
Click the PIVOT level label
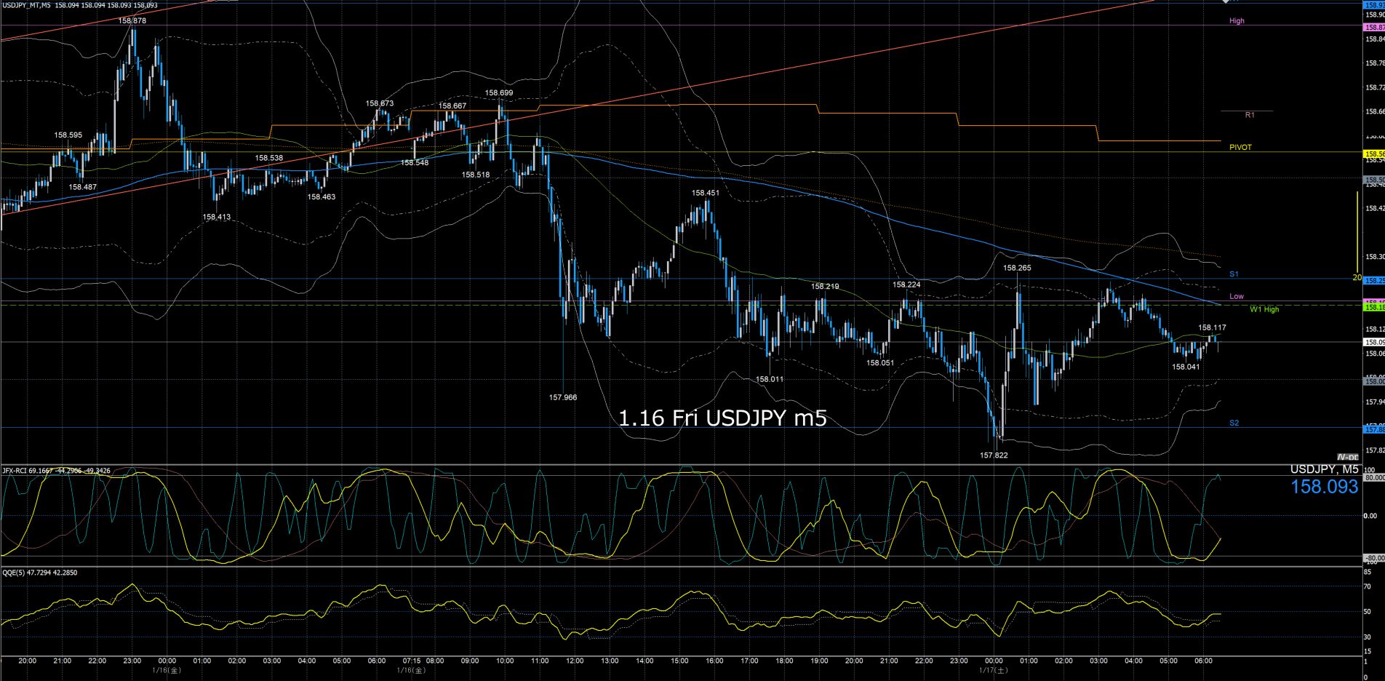tap(1240, 148)
